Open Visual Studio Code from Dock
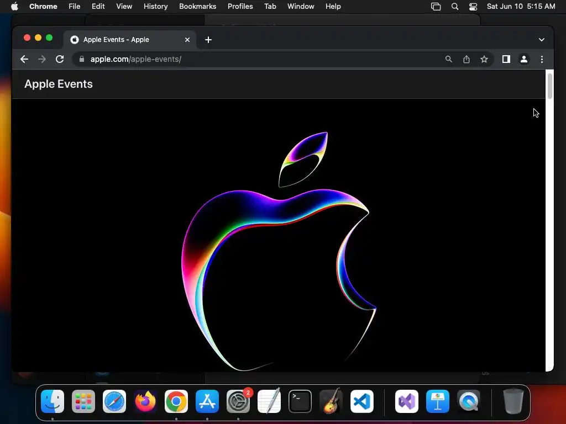 362,401
